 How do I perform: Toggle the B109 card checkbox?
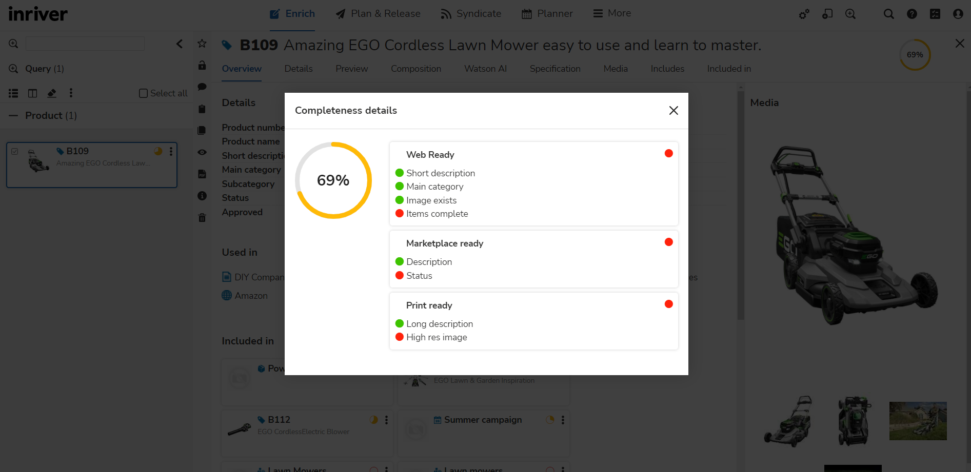pyautogui.click(x=15, y=152)
